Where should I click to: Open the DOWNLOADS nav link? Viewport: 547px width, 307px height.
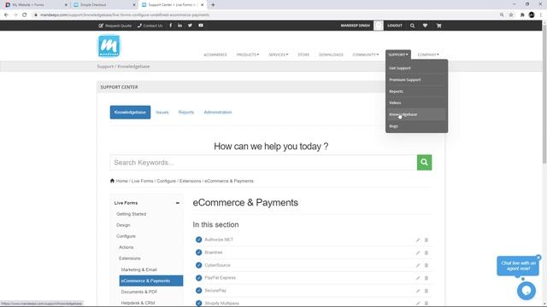click(x=331, y=55)
